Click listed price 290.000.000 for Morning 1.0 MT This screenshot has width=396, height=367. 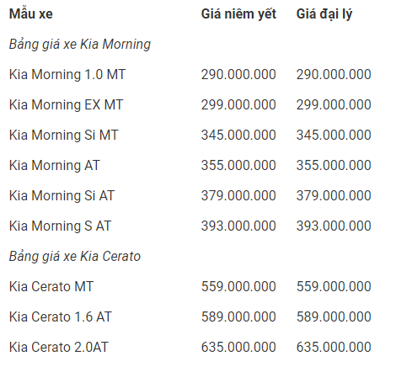(x=238, y=75)
